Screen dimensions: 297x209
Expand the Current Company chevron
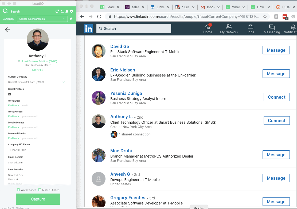[x=64, y=82]
